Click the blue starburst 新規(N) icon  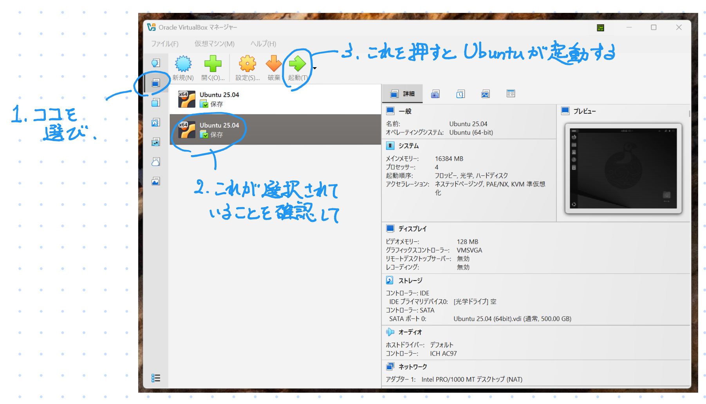click(x=183, y=64)
